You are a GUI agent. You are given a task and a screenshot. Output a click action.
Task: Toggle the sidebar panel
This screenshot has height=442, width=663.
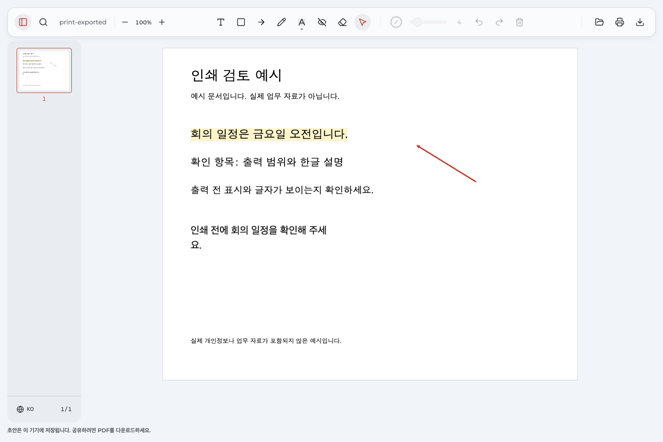point(23,22)
